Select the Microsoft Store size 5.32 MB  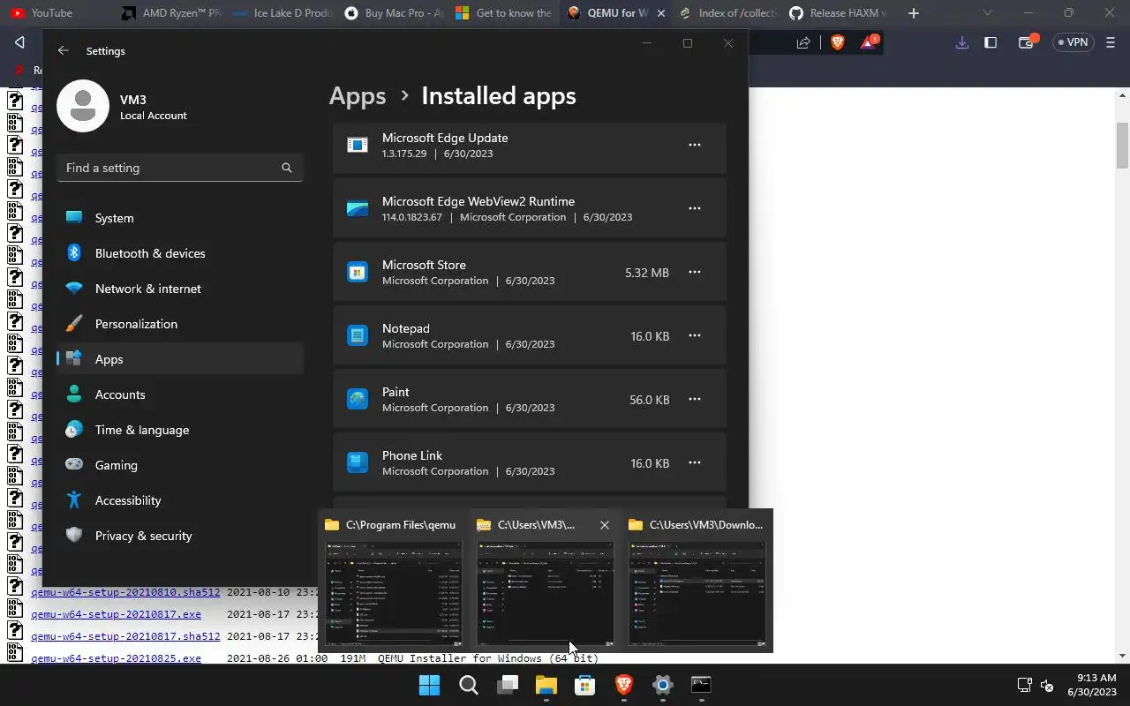pyautogui.click(x=646, y=273)
